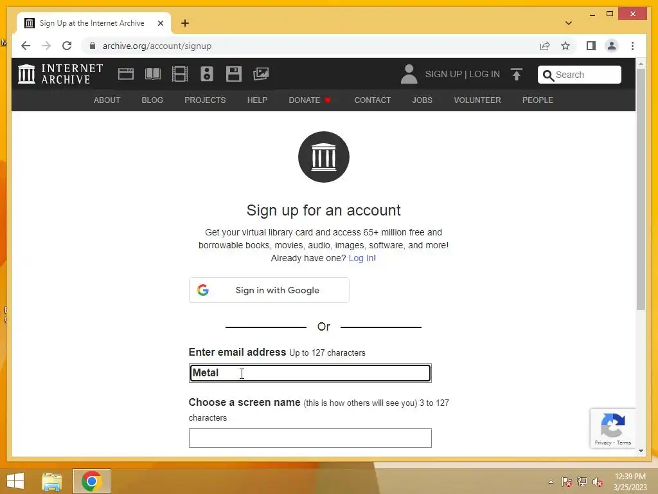Open Chrome profile avatar

(612, 46)
